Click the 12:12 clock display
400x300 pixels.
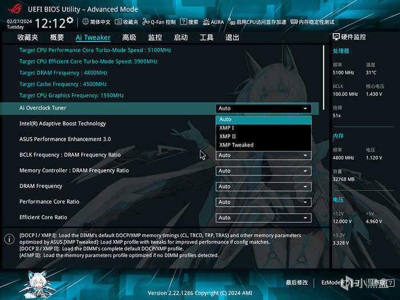50,24
